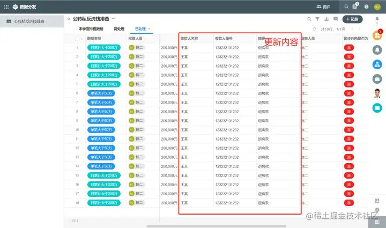Toggle the select-all checkbox in the header
Image resolution: width=386 pixels, height=228 pixels.
point(77,39)
